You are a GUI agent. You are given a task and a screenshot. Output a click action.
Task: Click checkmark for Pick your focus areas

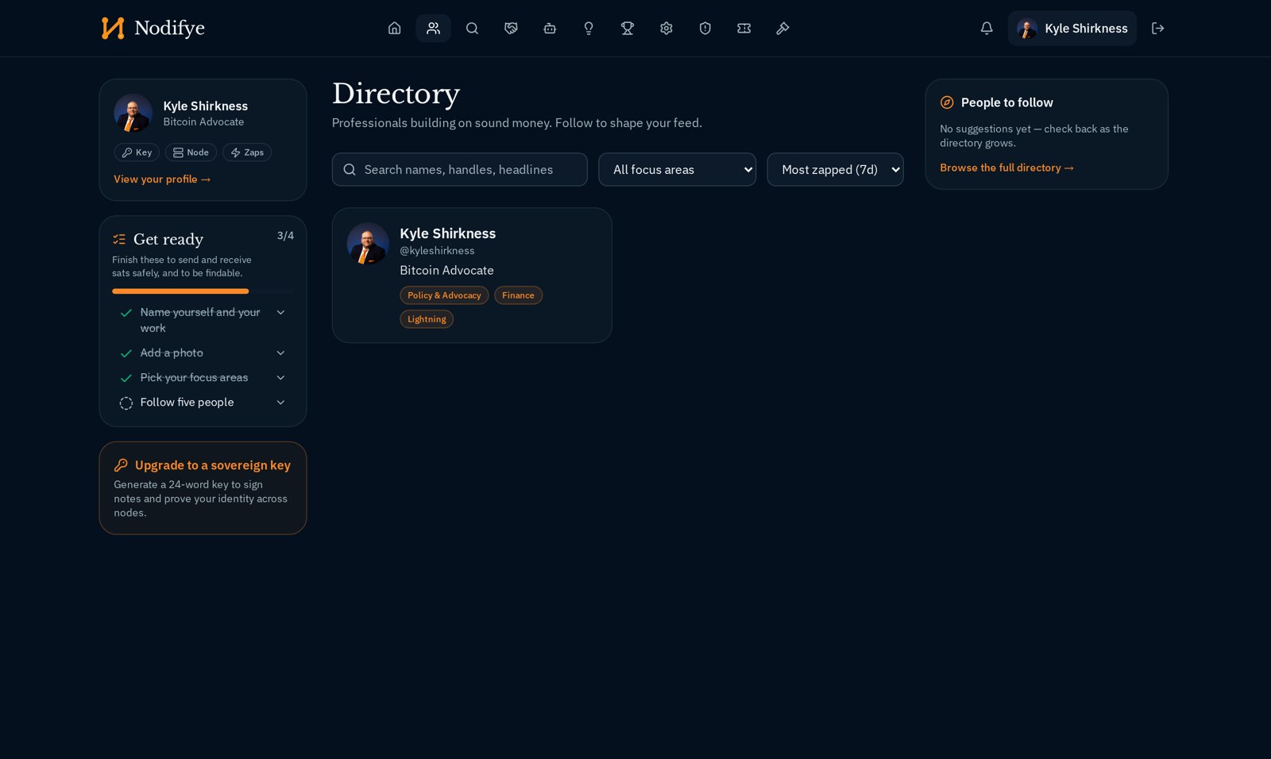click(126, 378)
